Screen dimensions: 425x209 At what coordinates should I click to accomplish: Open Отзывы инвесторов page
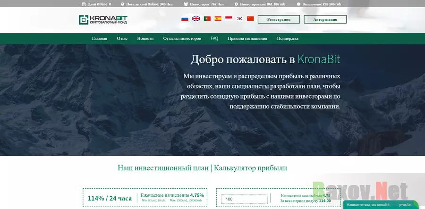click(x=182, y=38)
